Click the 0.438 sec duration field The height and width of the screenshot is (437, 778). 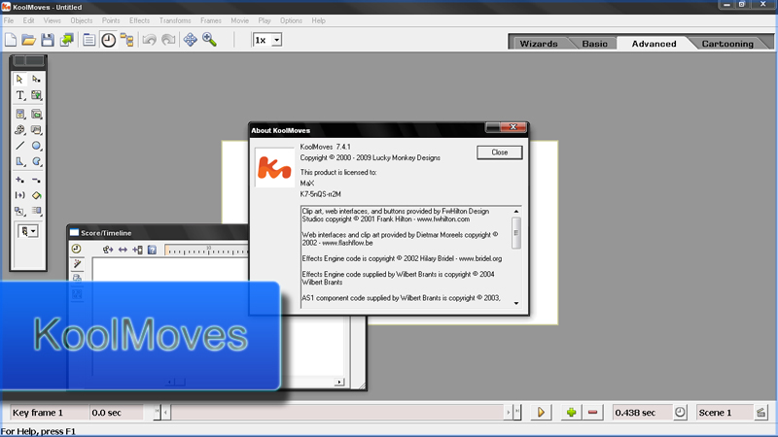tap(643, 412)
